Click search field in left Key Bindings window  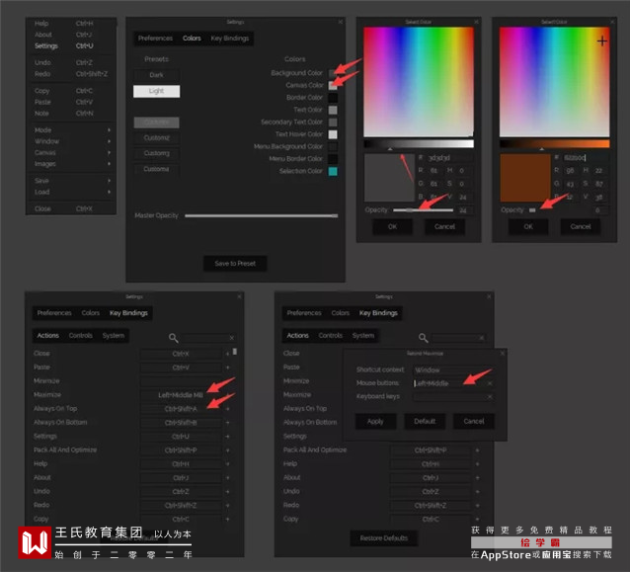(205, 338)
